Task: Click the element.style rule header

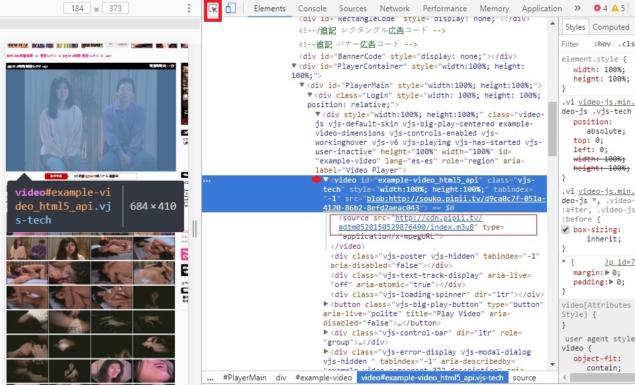Action: coord(594,59)
